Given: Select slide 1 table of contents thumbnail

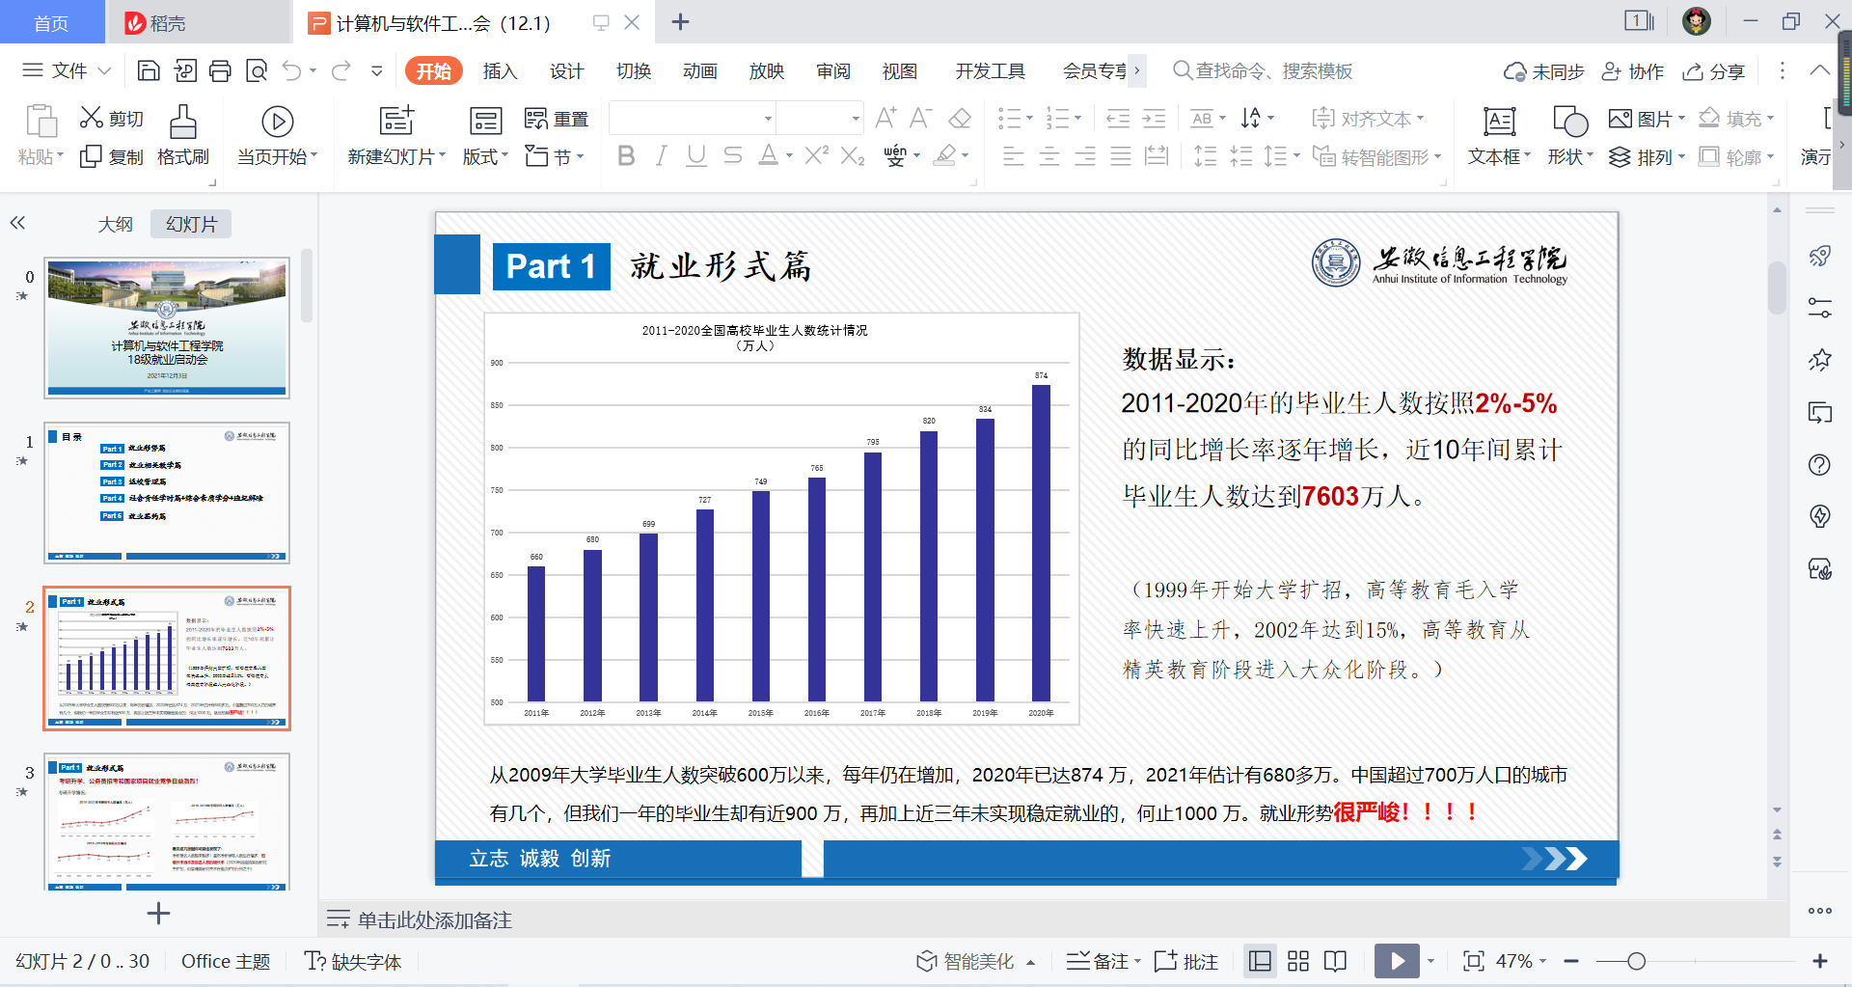Looking at the screenshot, I should coord(167,492).
